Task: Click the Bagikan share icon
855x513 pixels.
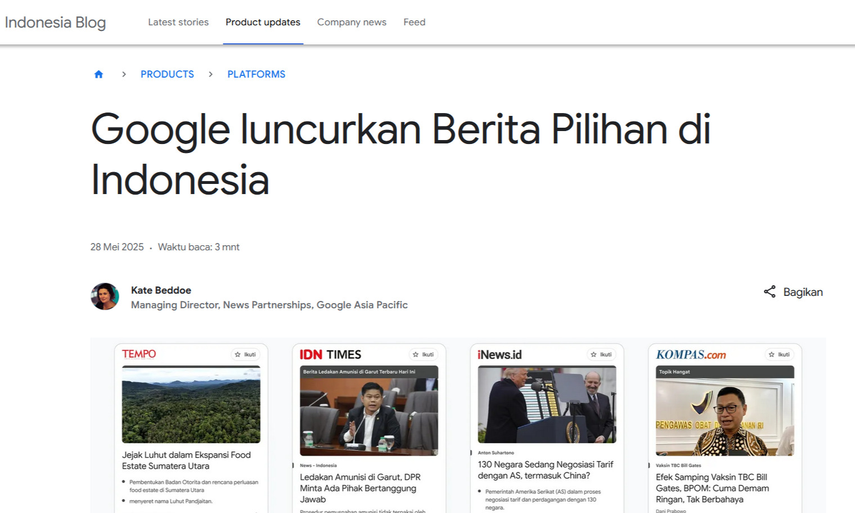Action: [x=769, y=291]
